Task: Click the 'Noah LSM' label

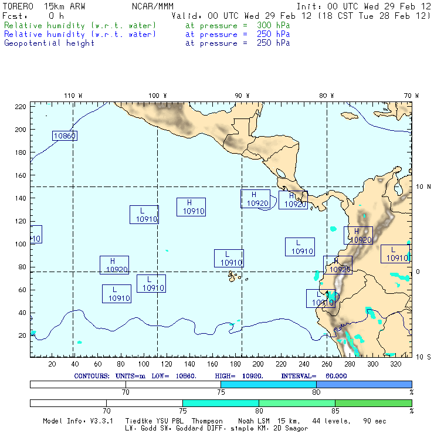Action: (253, 421)
